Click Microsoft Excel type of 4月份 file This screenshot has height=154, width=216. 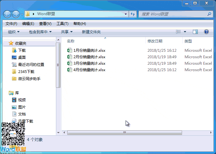click(x=198, y=70)
